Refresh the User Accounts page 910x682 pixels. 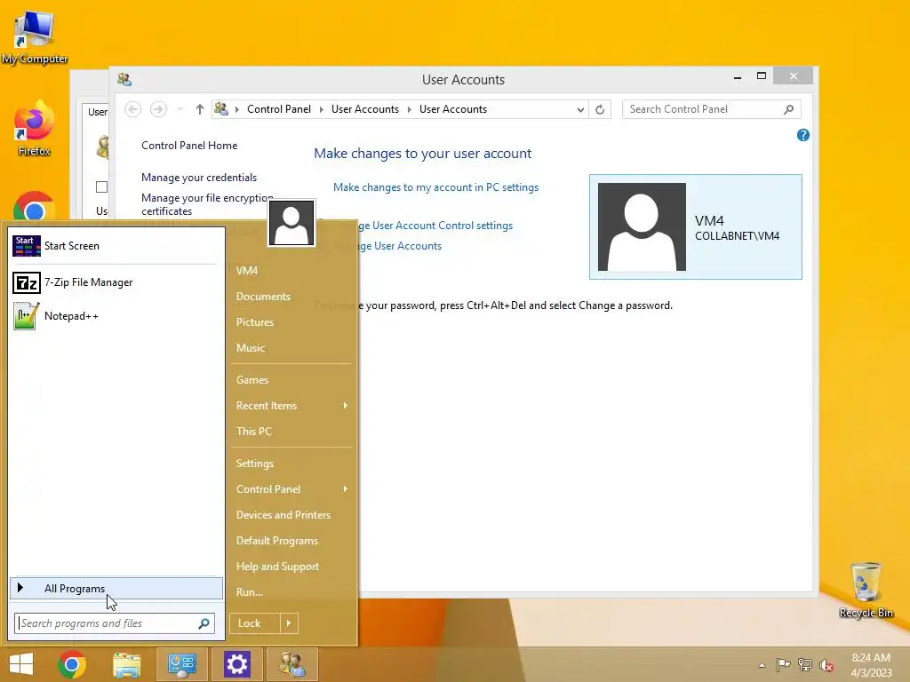tap(600, 109)
